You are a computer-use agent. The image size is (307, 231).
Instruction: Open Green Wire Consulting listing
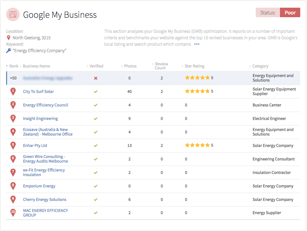[x=45, y=159]
